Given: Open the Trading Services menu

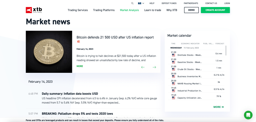Looking at the screenshot, I should (78, 10).
